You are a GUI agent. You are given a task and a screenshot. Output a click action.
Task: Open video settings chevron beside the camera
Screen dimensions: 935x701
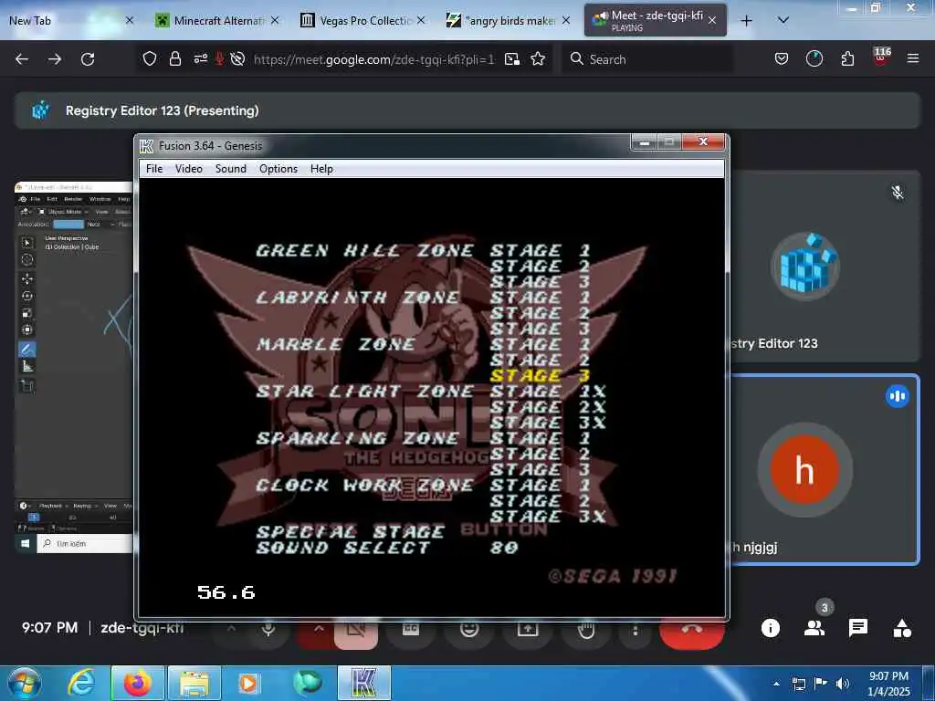click(x=319, y=630)
